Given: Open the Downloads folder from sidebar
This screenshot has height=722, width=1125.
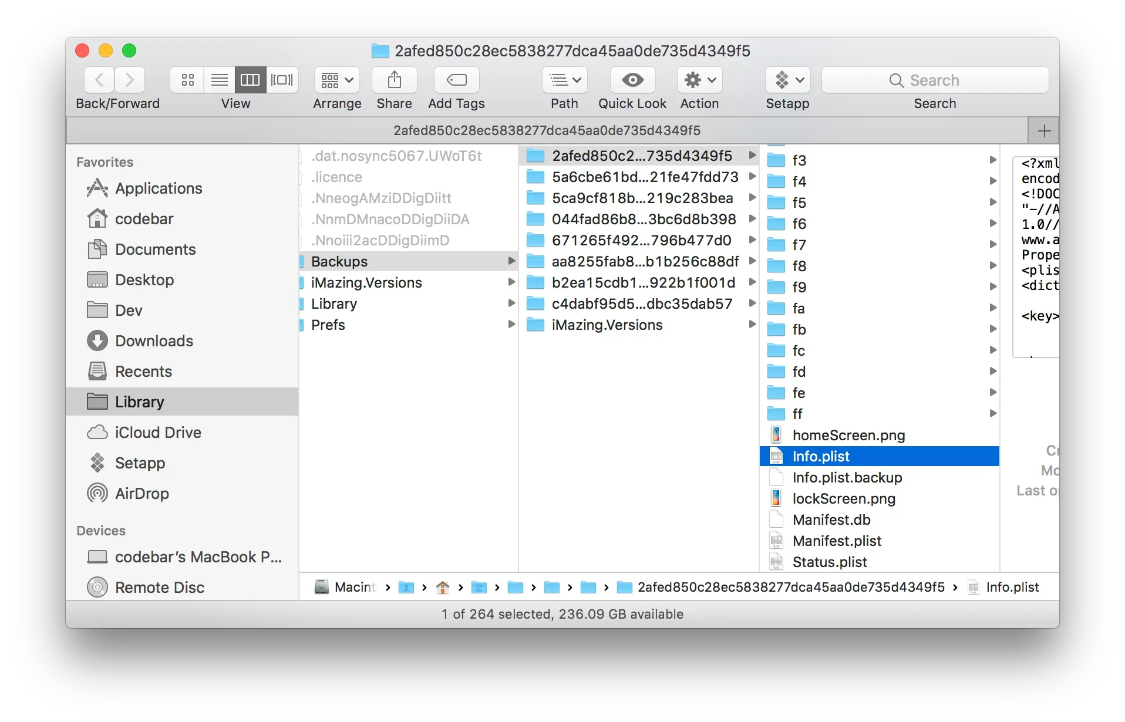Looking at the screenshot, I should [154, 340].
